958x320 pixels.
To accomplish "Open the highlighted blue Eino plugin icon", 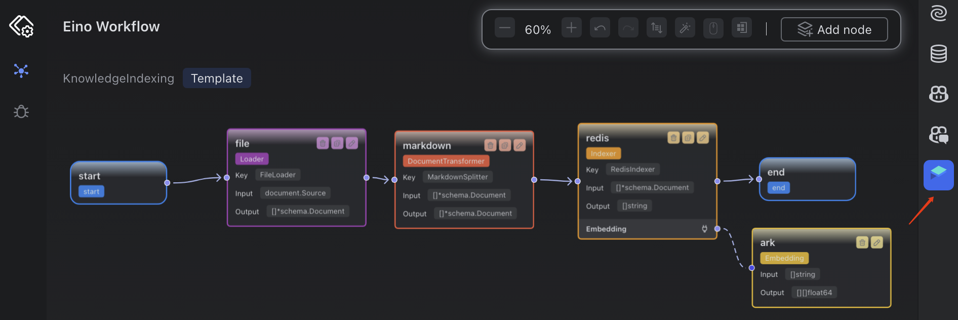I will pyautogui.click(x=939, y=175).
